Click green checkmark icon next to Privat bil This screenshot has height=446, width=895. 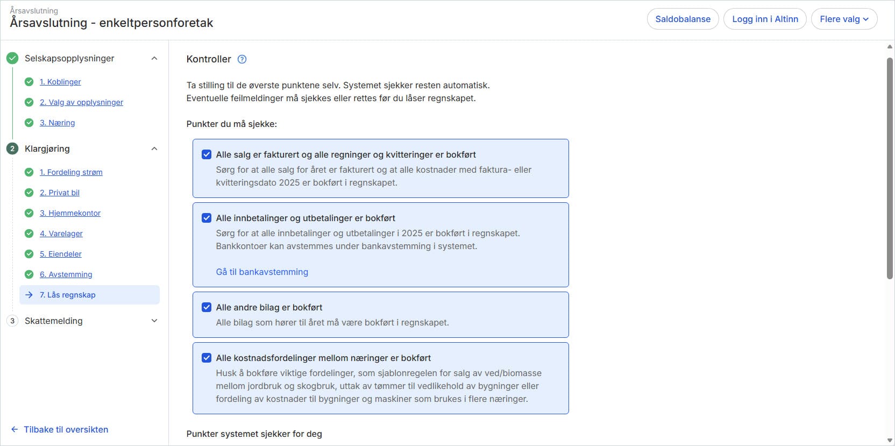(x=29, y=193)
